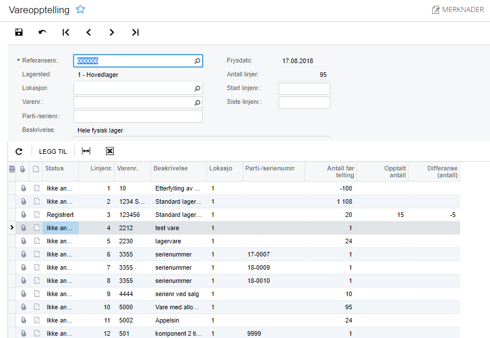This screenshot has width=490, height=338.
Task: Open the note for the 18-0010 serial row
Action: pyautogui.click(x=37, y=281)
